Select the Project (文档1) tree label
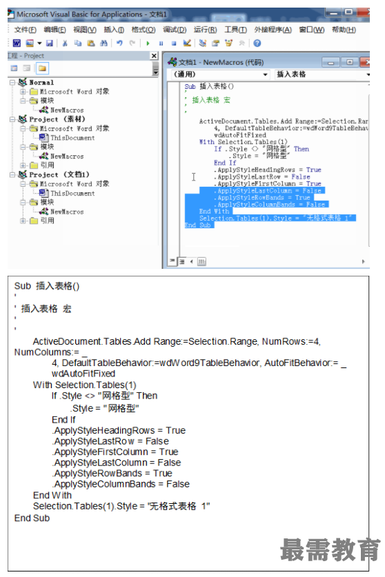 pos(59,174)
